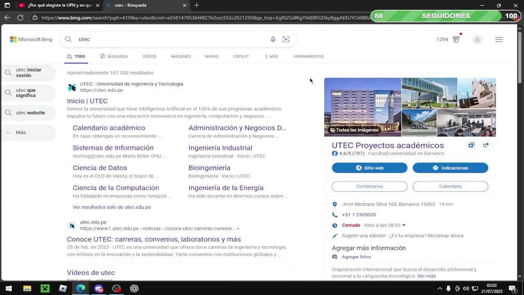Open the Rewards trophy icon
The image size is (524, 295).
coord(456,39)
